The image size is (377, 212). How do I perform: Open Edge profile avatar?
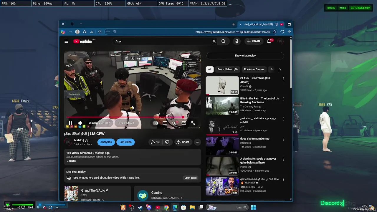(77, 32)
